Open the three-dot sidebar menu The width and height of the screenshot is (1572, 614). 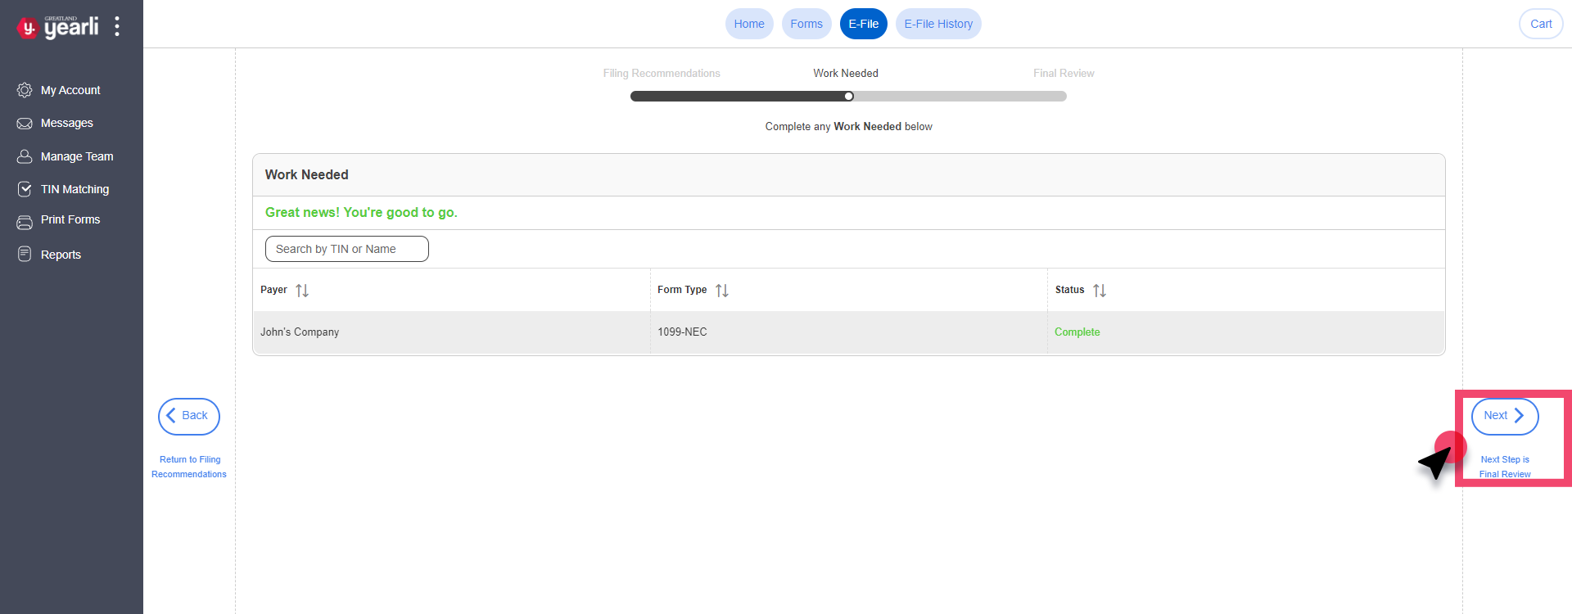[117, 26]
